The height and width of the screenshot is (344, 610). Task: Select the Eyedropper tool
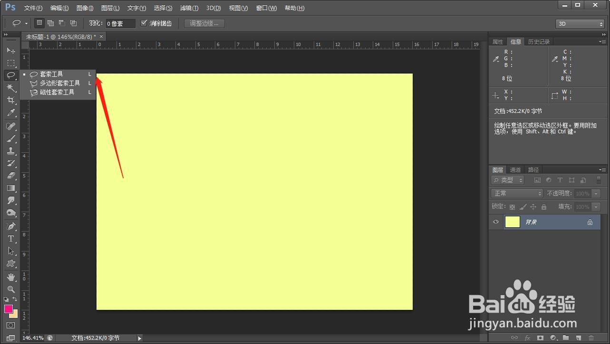(x=10, y=112)
